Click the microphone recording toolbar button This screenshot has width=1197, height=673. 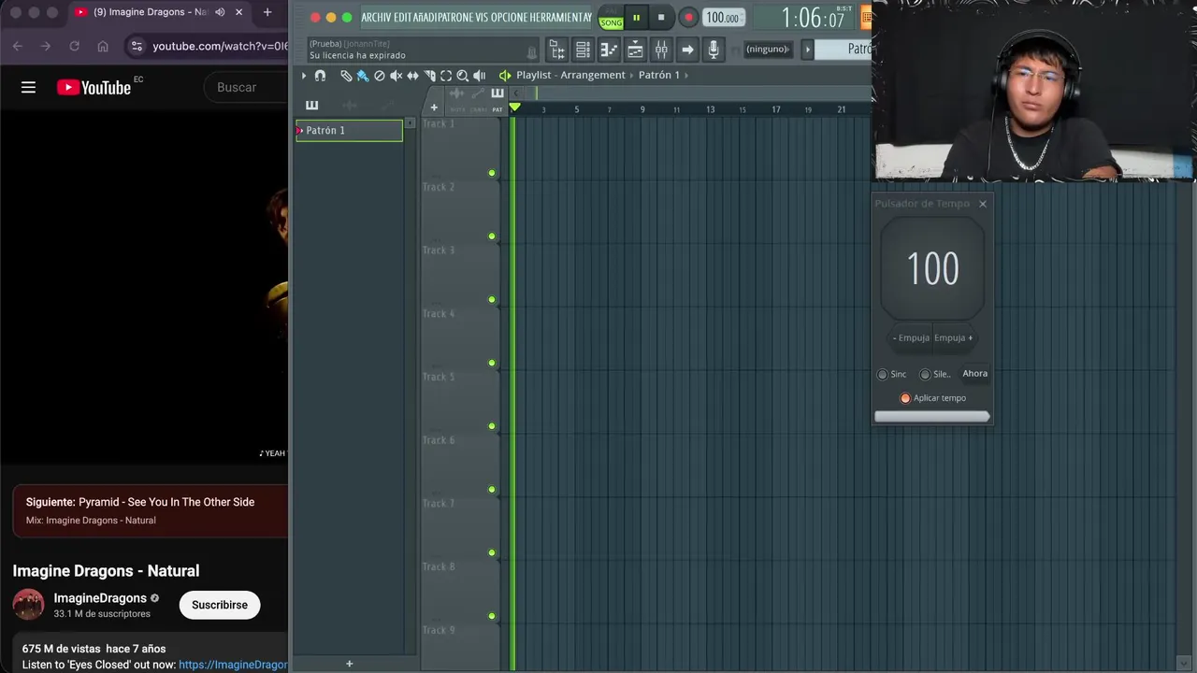click(x=714, y=49)
